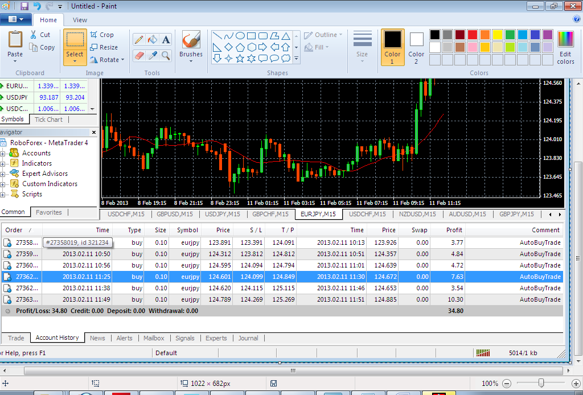The width and height of the screenshot is (583, 395).
Task: Click the USDJPY symbol row
Action: point(44,97)
